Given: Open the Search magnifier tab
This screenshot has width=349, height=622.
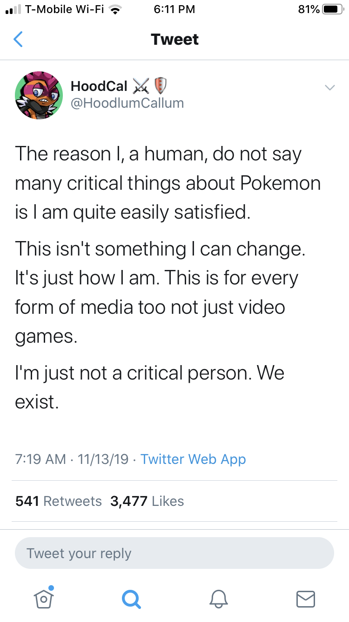Looking at the screenshot, I should pyautogui.click(x=131, y=598).
